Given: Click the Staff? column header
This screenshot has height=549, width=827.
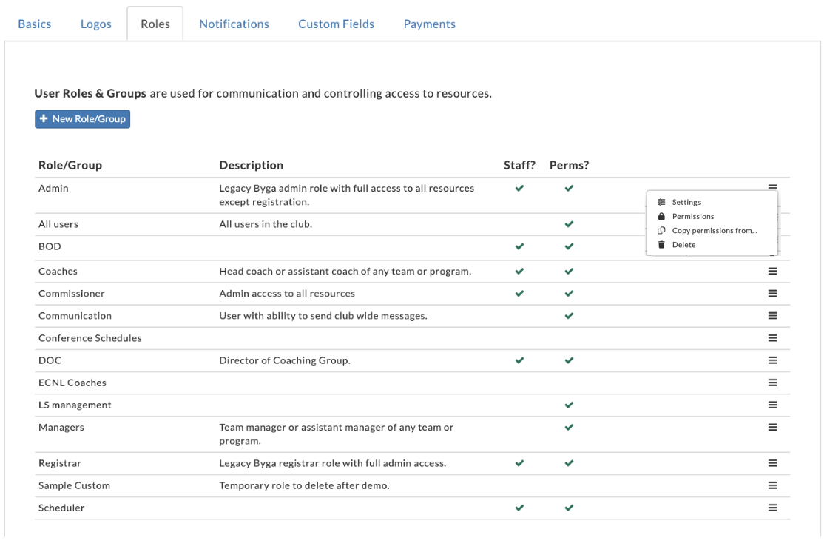Looking at the screenshot, I should [519, 165].
